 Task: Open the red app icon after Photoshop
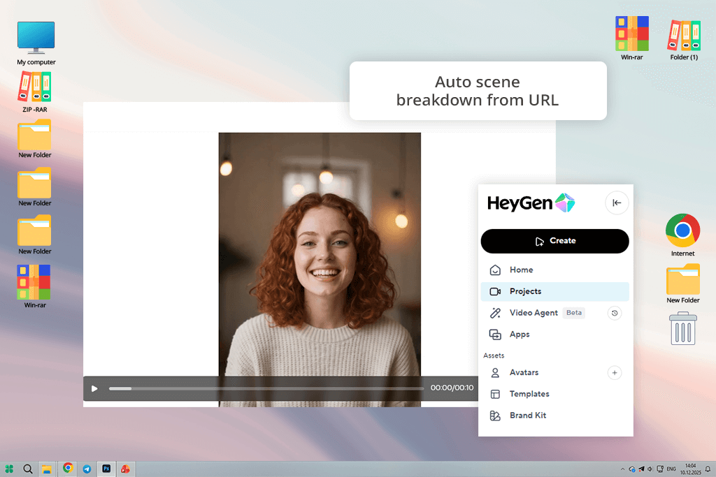tap(126, 469)
